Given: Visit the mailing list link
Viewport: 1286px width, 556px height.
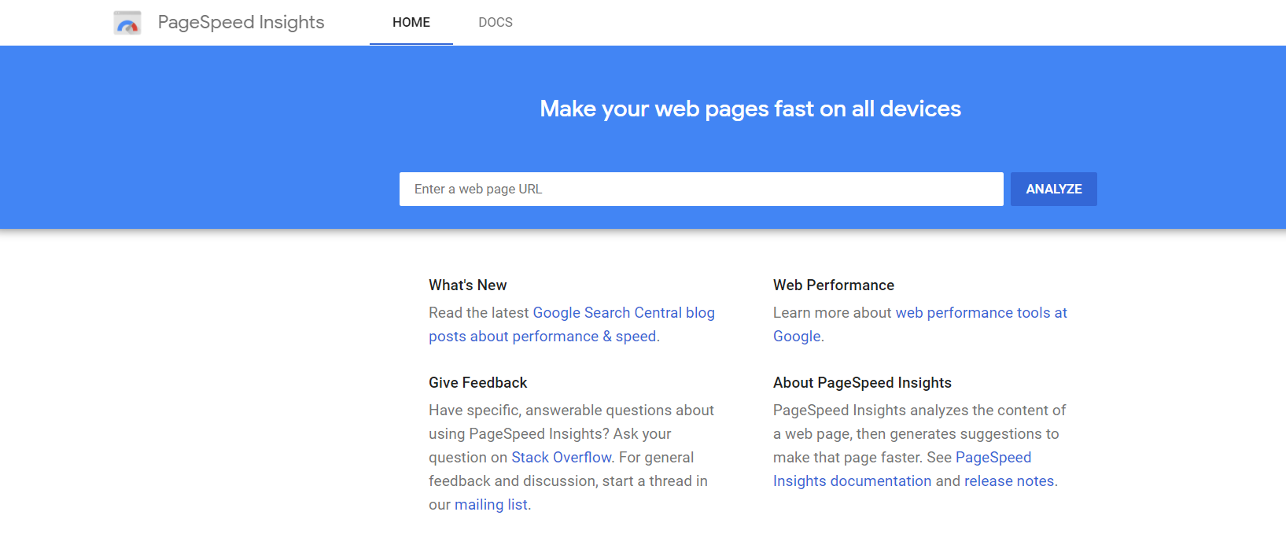Looking at the screenshot, I should pos(491,504).
